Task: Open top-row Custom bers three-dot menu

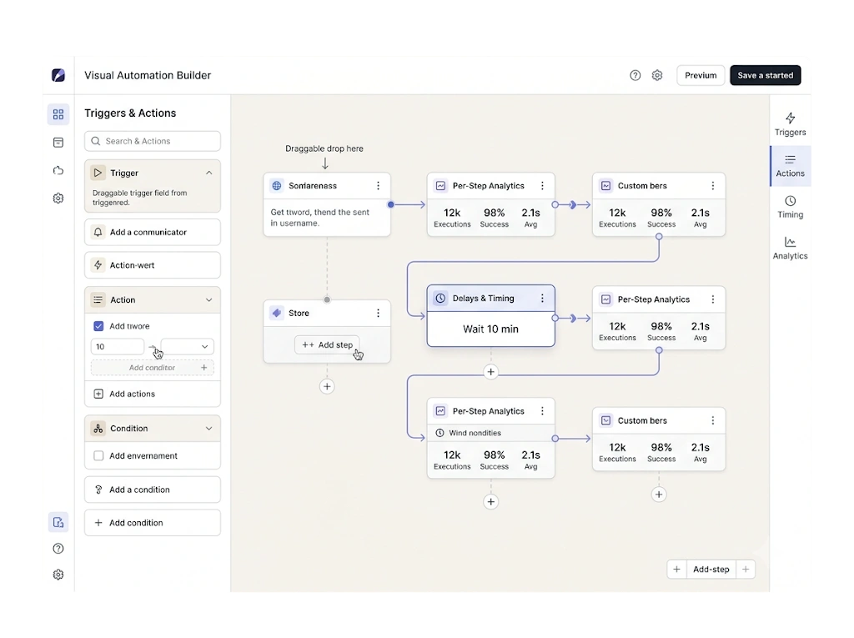Action: click(x=712, y=186)
